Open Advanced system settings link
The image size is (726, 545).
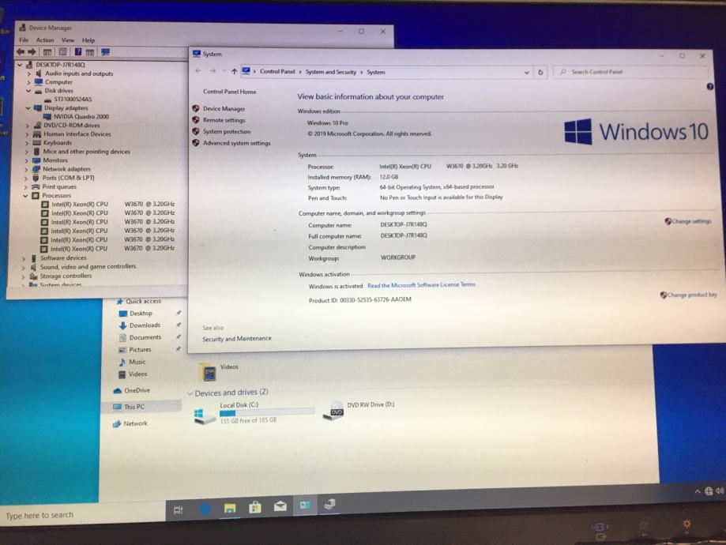click(236, 143)
